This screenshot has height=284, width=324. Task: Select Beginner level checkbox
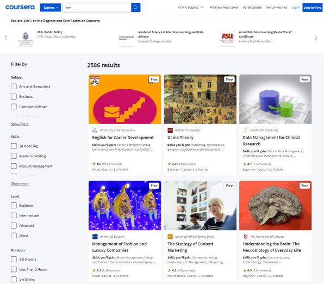pos(14,206)
